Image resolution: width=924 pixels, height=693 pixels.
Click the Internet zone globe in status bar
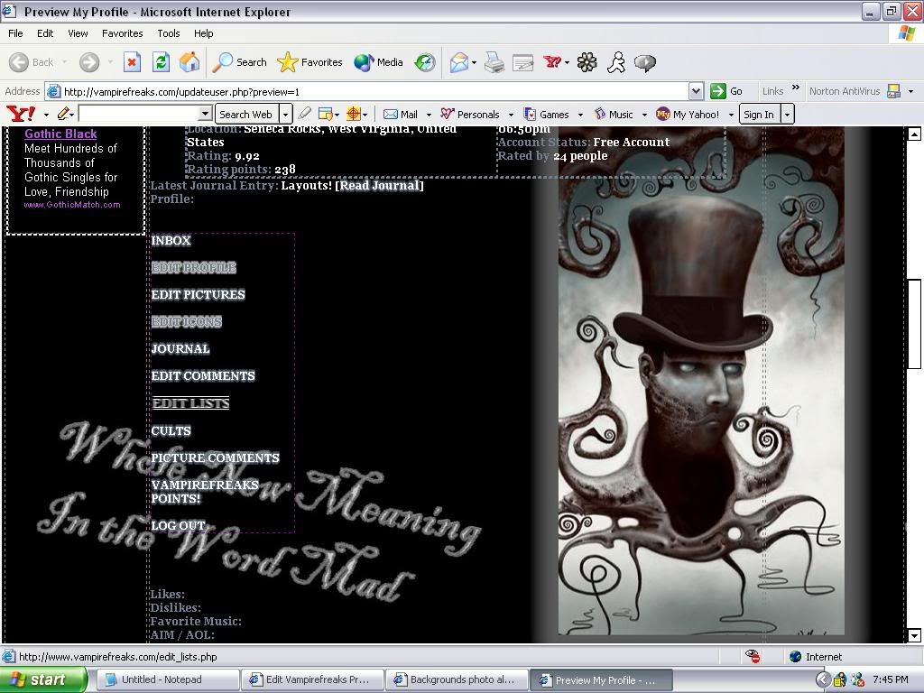796,657
